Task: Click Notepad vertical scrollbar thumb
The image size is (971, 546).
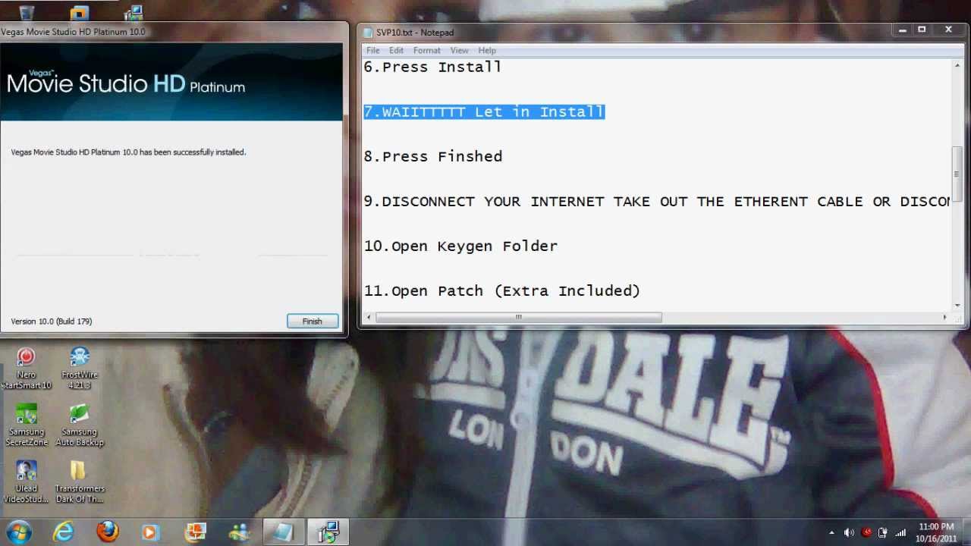Action: tap(957, 173)
